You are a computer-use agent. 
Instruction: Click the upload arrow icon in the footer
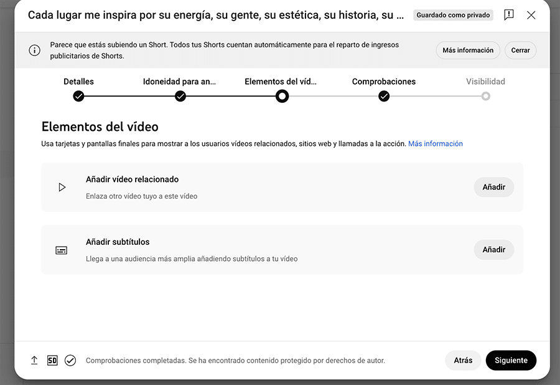click(x=34, y=360)
